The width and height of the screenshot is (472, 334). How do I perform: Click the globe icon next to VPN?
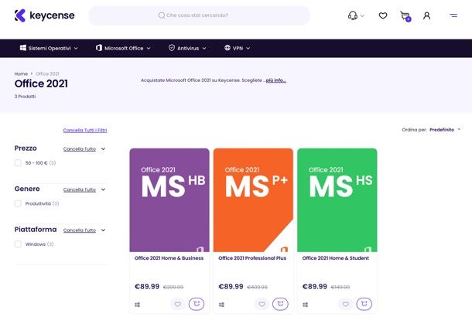click(x=227, y=48)
